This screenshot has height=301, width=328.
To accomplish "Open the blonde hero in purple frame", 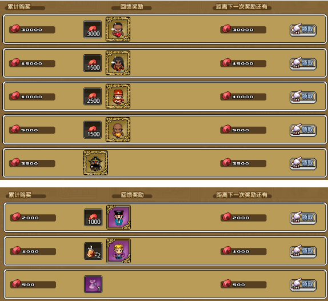I will (x=119, y=251).
